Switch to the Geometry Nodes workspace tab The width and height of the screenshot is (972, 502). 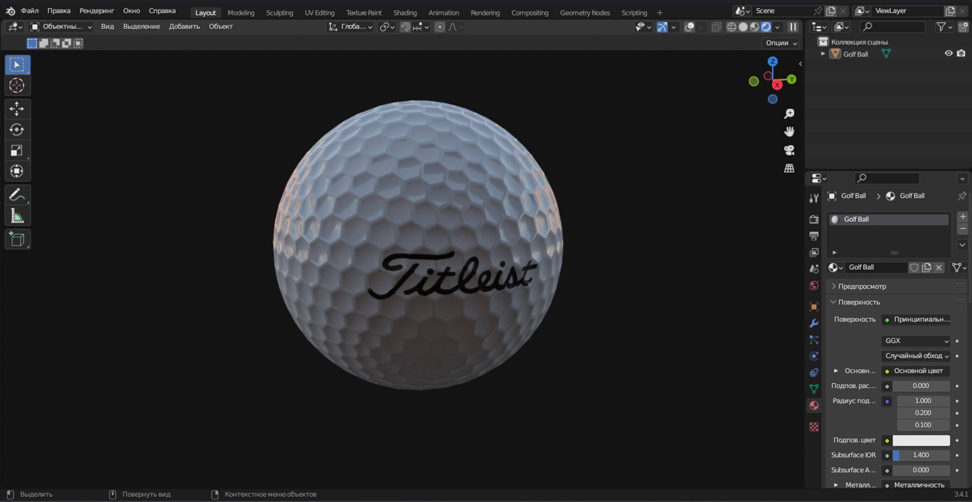tap(585, 13)
